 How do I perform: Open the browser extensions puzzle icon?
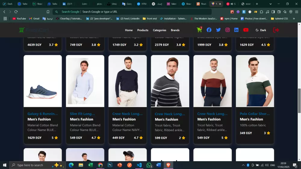261,12
